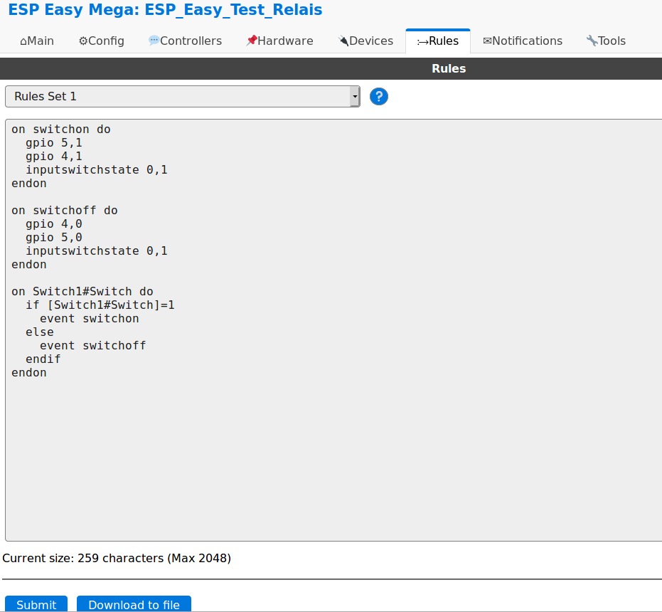Screen dimensions: 662x612
Task: Click the blue question mark help icon
Action: tap(379, 96)
